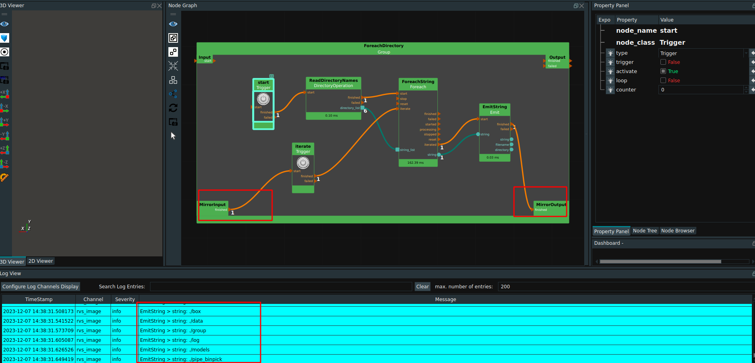Select the MirrorInput node
This screenshot has width=755, height=363.
click(x=213, y=208)
